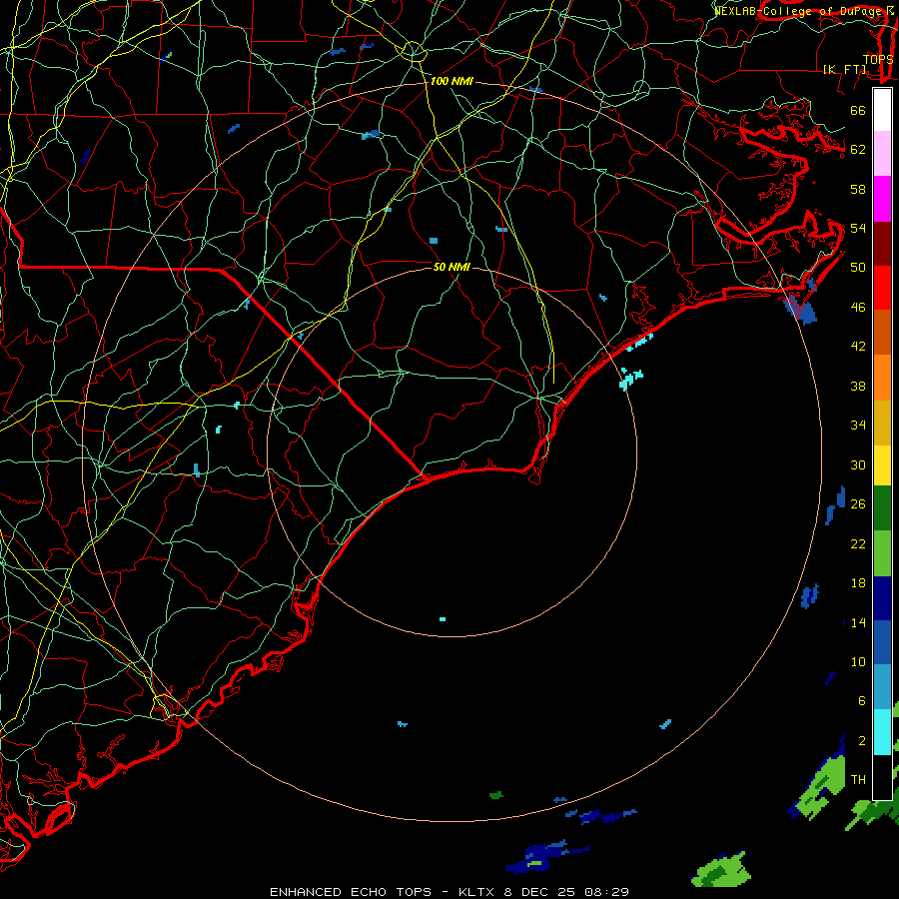Click the 'KLTX' radar site identifier
This screenshot has width=899, height=899.
click(x=477, y=892)
